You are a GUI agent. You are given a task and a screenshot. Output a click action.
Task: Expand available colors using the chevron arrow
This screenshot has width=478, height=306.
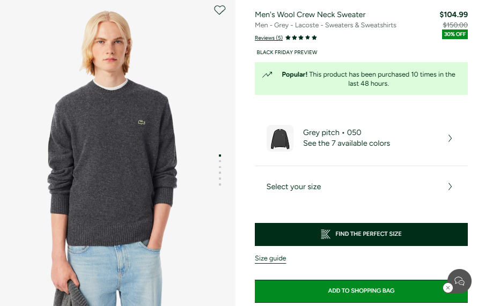pyautogui.click(x=450, y=138)
